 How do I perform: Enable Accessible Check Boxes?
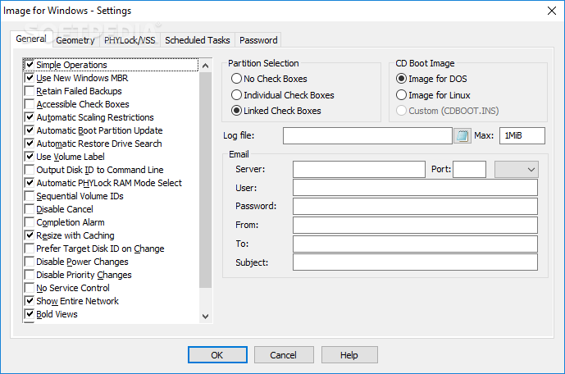[x=30, y=104]
